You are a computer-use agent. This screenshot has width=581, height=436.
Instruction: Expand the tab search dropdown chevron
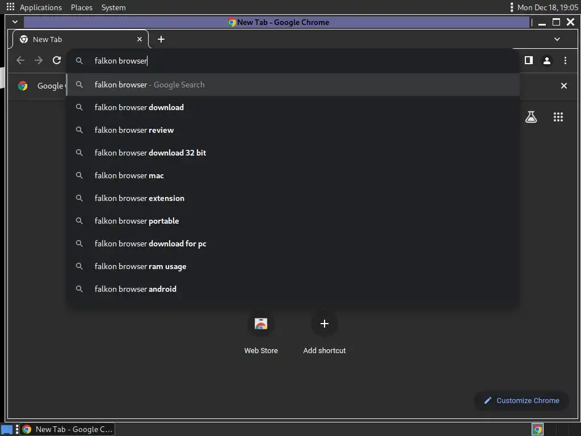click(557, 39)
